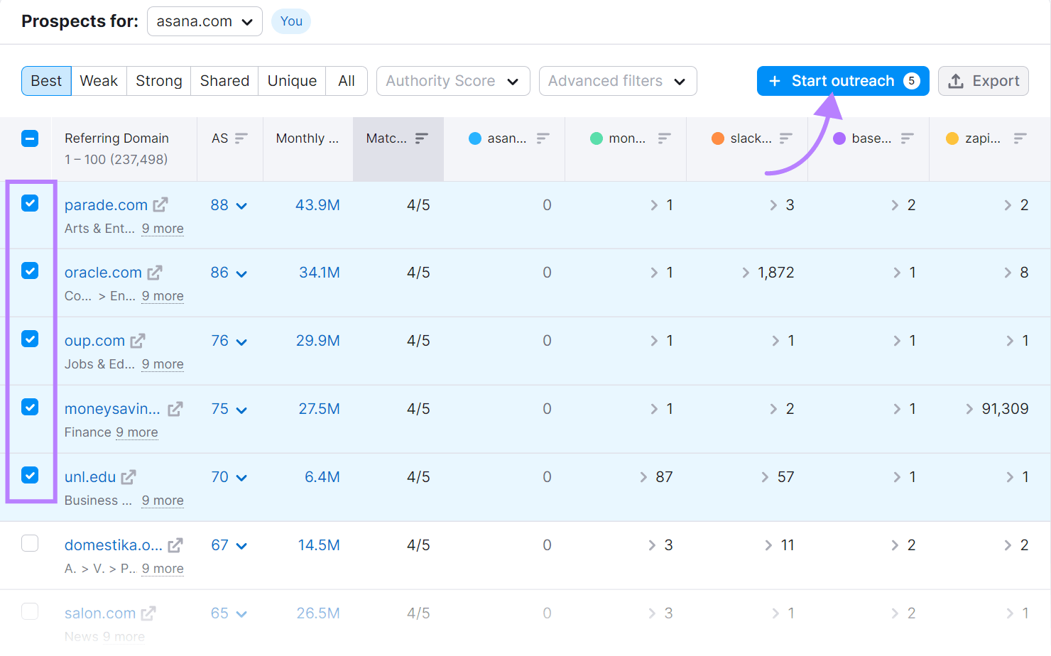Screen dimensions: 1051x656
Task: Open the Authority Score dropdown
Action: tap(453, 81)
